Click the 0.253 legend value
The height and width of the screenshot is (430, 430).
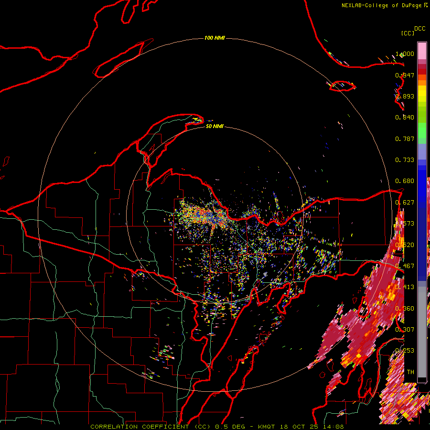(x=405, y=351)
